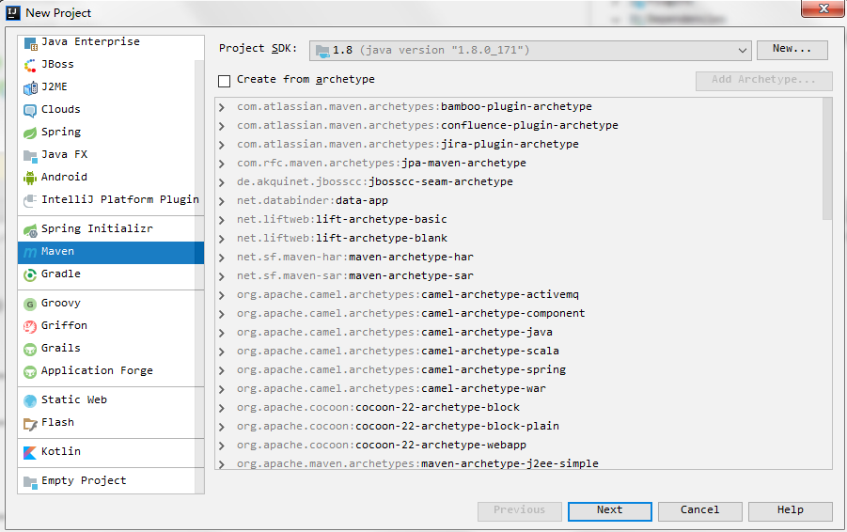The image size is (847, 532).
Task: Expand camel-archetype-activemq entry
Action: 222,295
